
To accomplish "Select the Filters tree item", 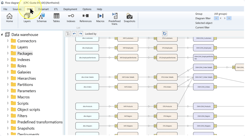I will coord(22,116).
